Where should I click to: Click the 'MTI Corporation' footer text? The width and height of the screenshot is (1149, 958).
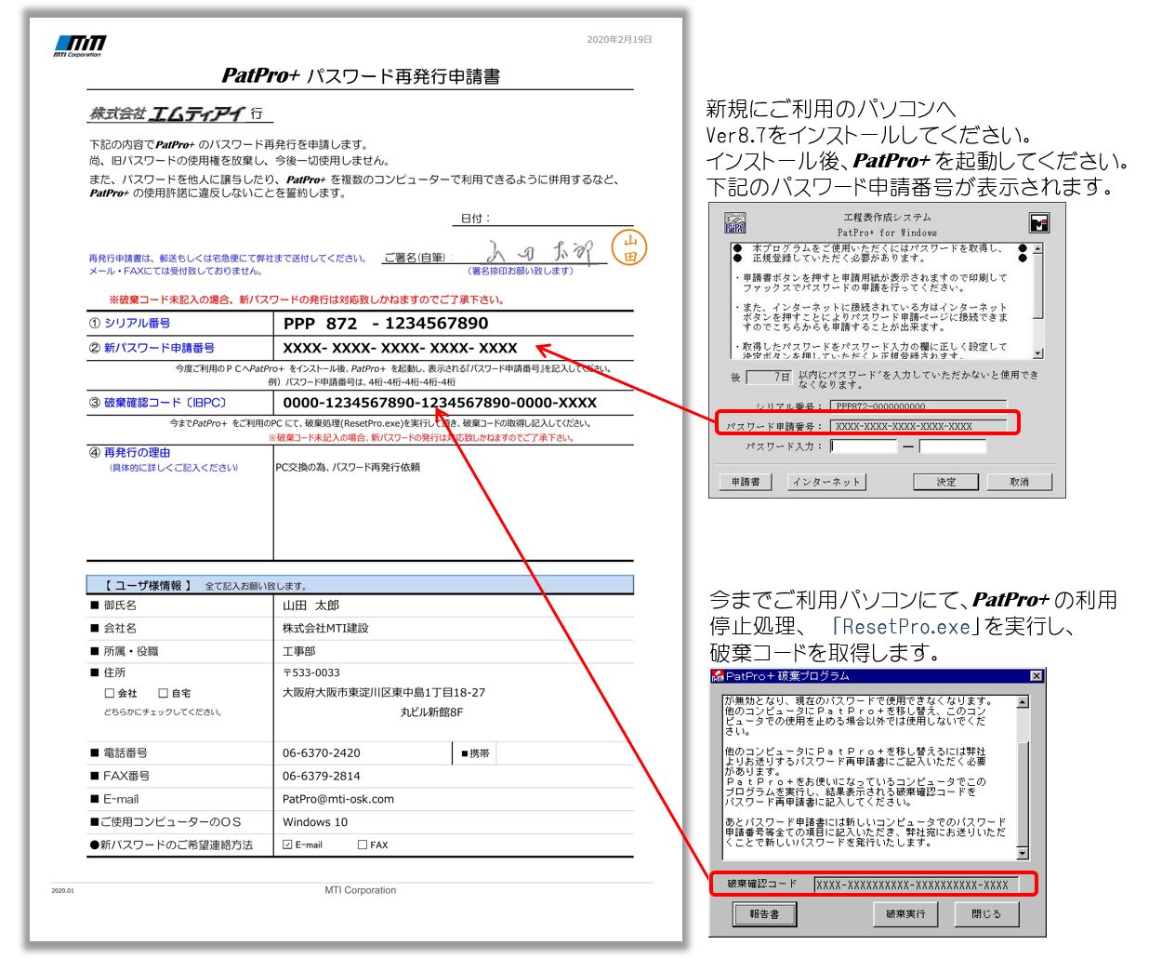pos(360,890)
